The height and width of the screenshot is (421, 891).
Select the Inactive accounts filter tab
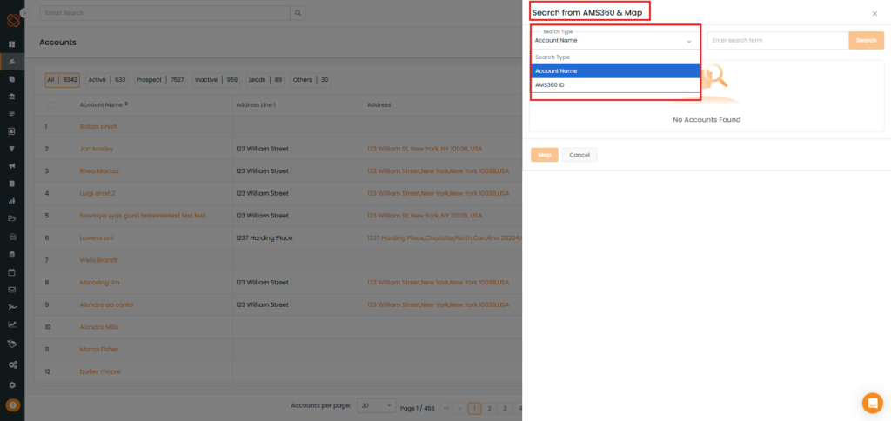(216, 80)
